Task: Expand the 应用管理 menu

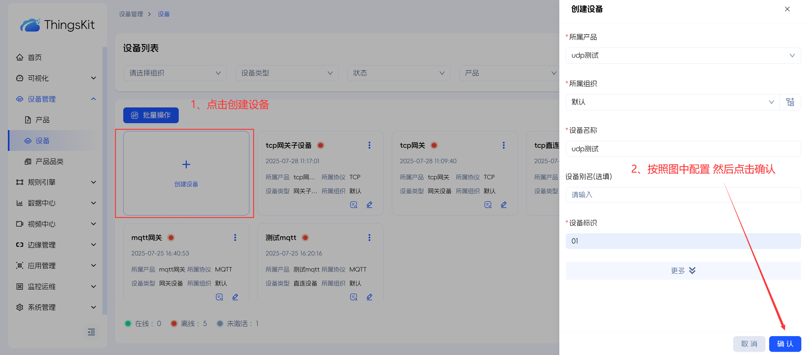Action: (x=55, y=266)
